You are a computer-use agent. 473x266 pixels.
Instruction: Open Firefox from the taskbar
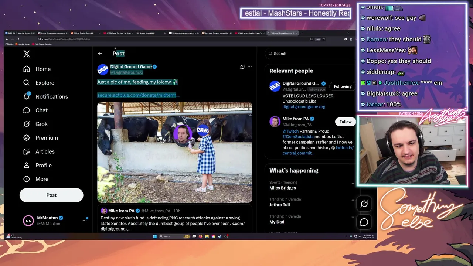click(x=201, y=236)
